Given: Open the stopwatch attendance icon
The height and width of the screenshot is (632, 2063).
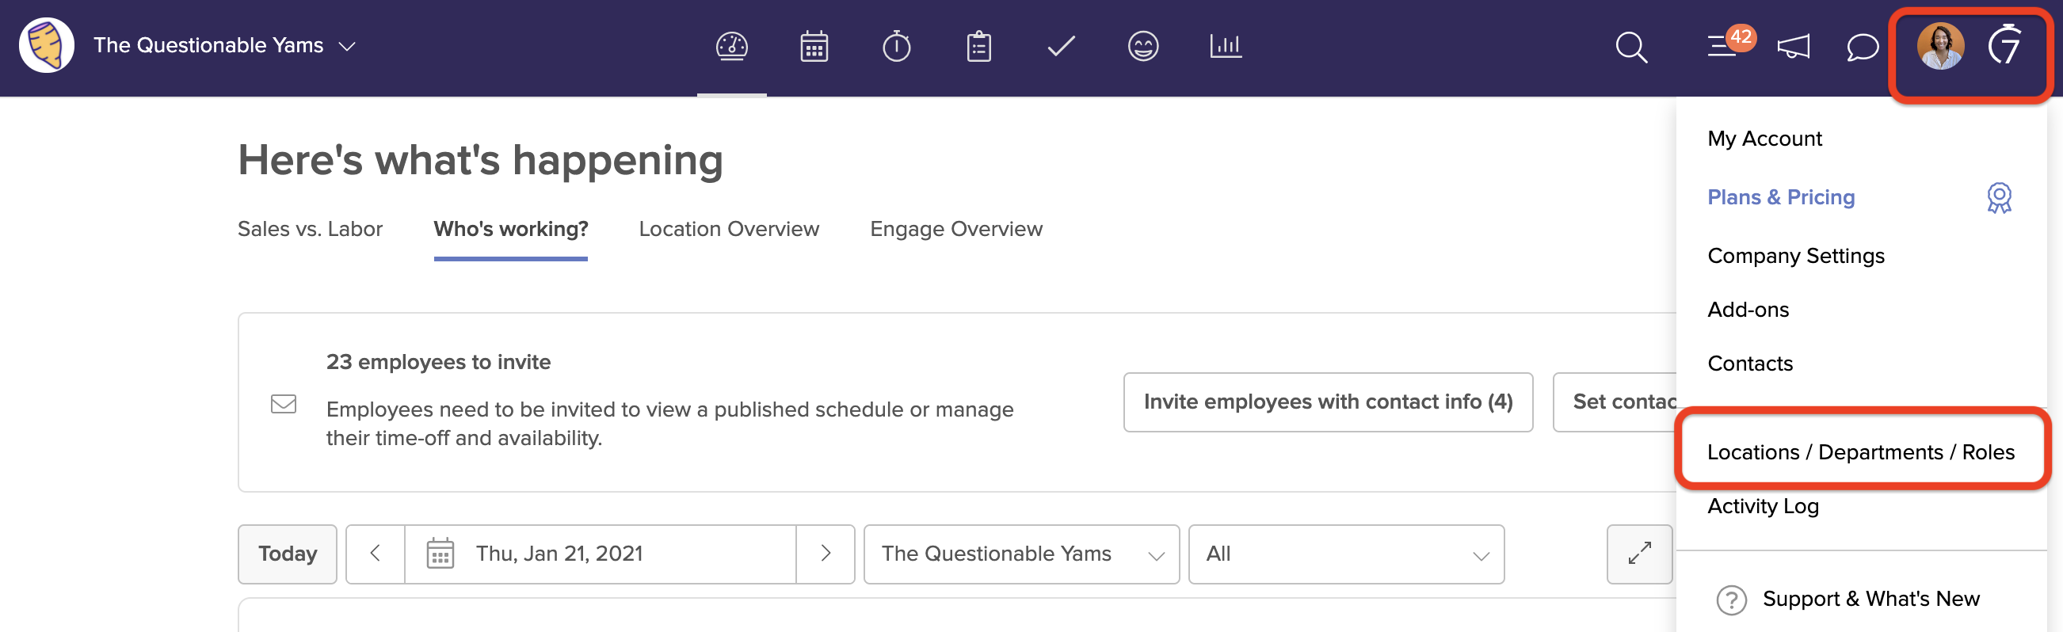Looking at the screenshot, I should coord(896,47).
